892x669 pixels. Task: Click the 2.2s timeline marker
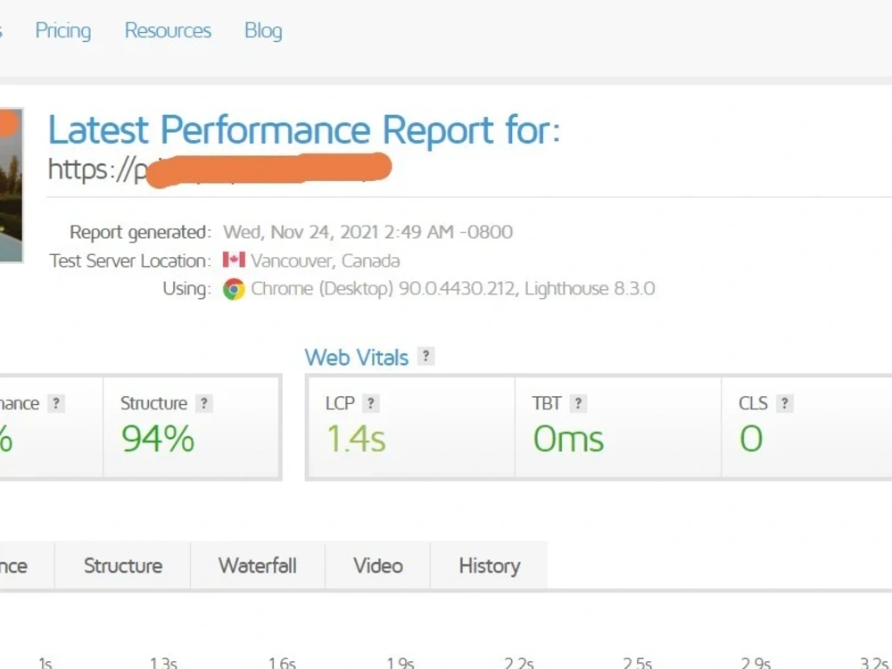519,663
